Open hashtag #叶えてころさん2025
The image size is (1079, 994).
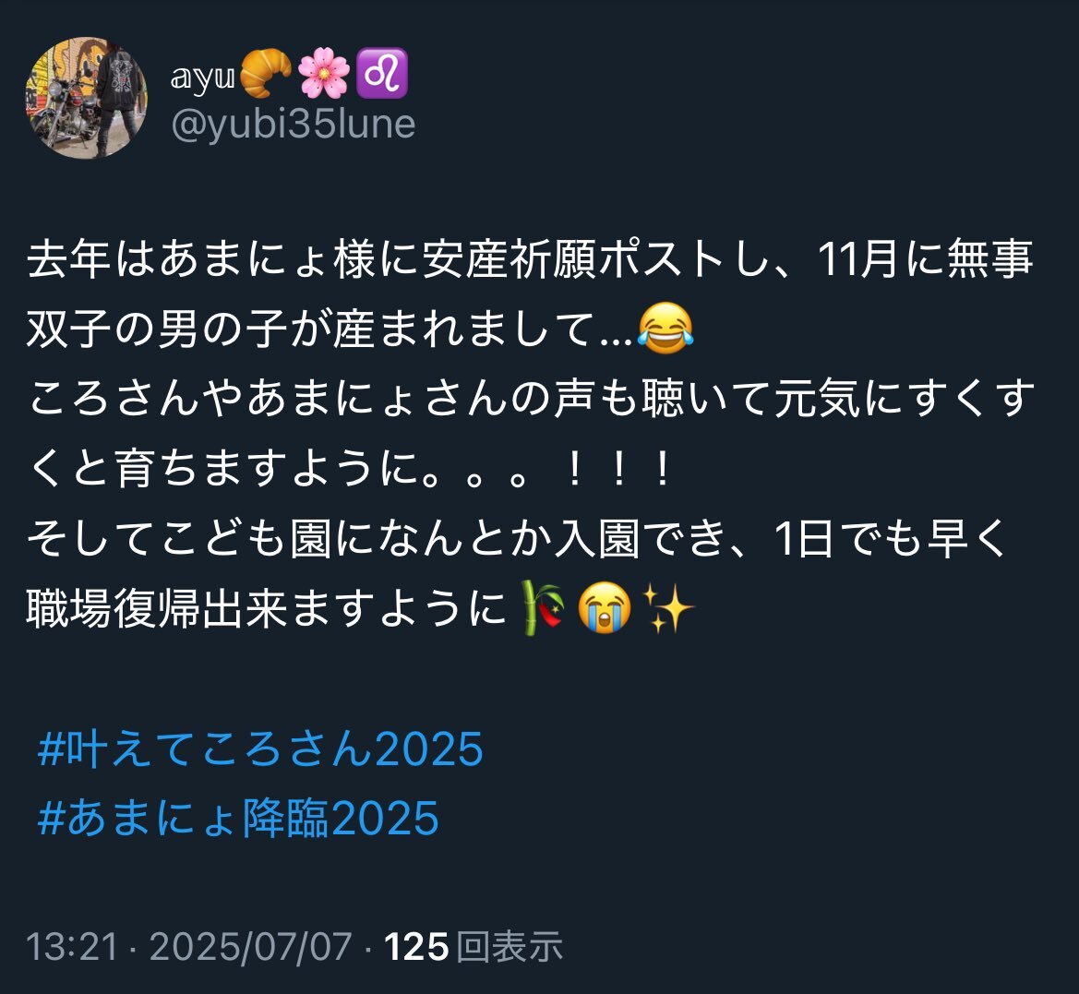point(261,748)
